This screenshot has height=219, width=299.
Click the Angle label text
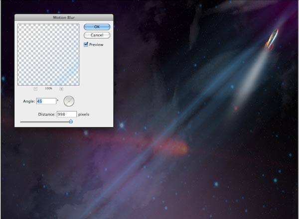(x=28, y=102)
